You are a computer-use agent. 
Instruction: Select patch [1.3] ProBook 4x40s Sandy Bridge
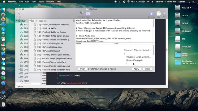click(x=52, y=36)
